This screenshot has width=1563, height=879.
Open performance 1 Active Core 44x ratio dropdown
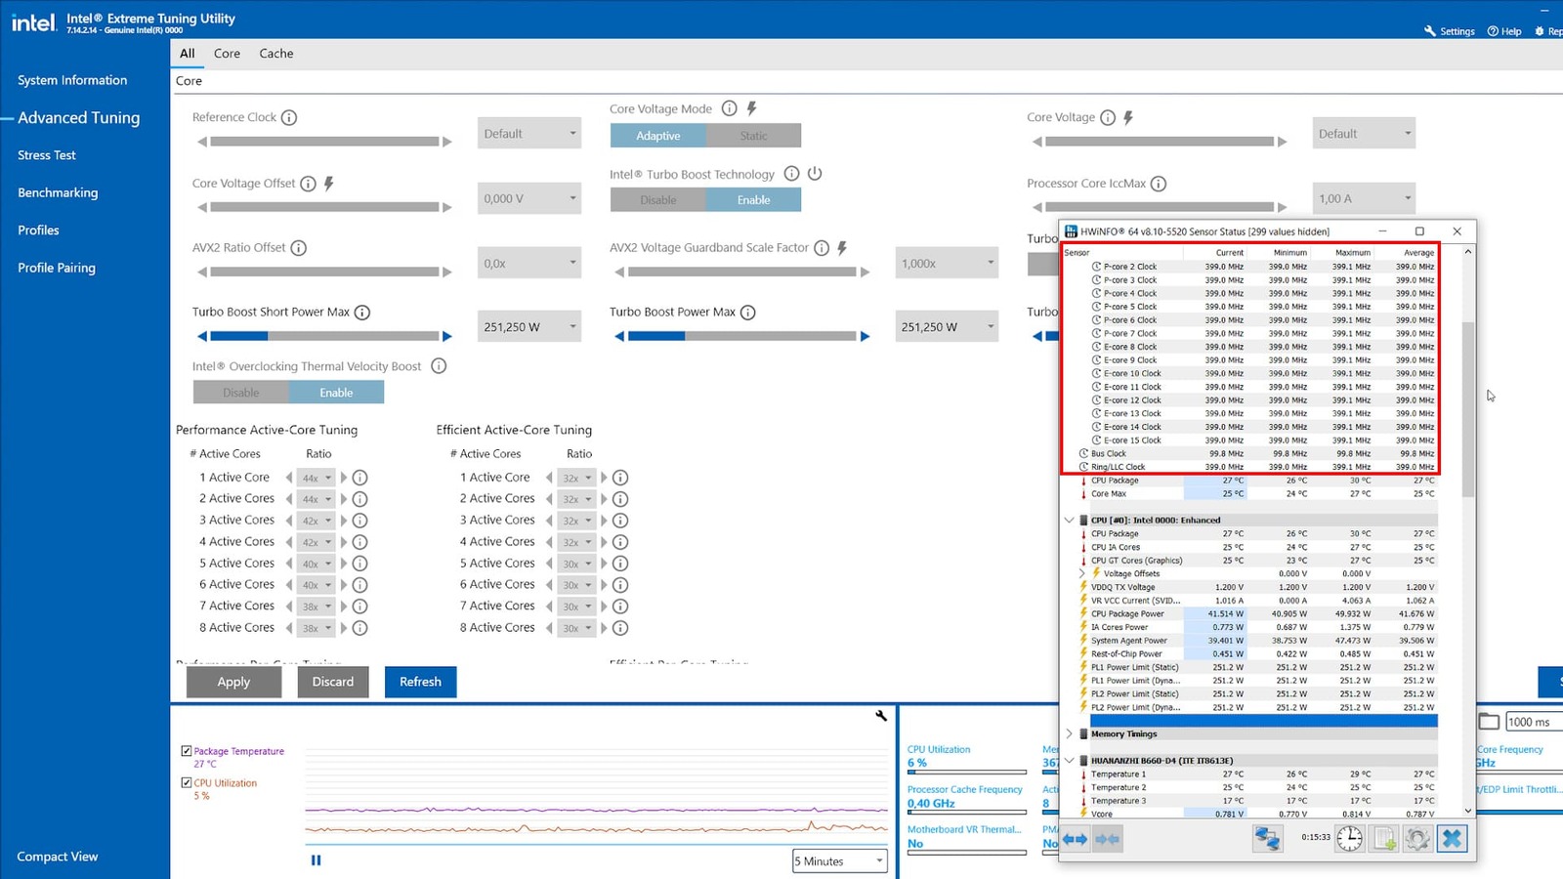tap(317, 478)
